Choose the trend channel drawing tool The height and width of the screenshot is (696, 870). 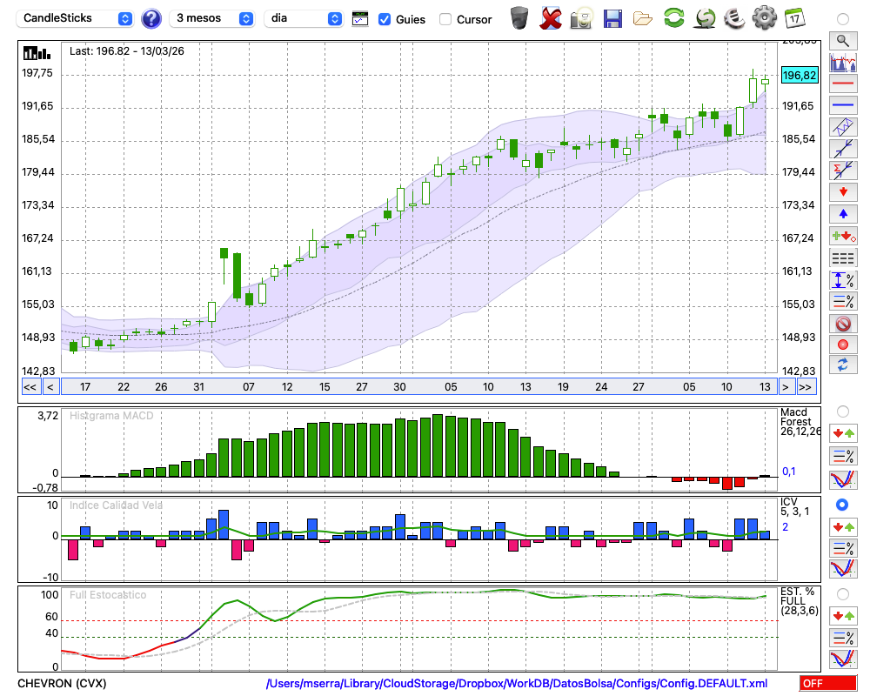[842, 127]
